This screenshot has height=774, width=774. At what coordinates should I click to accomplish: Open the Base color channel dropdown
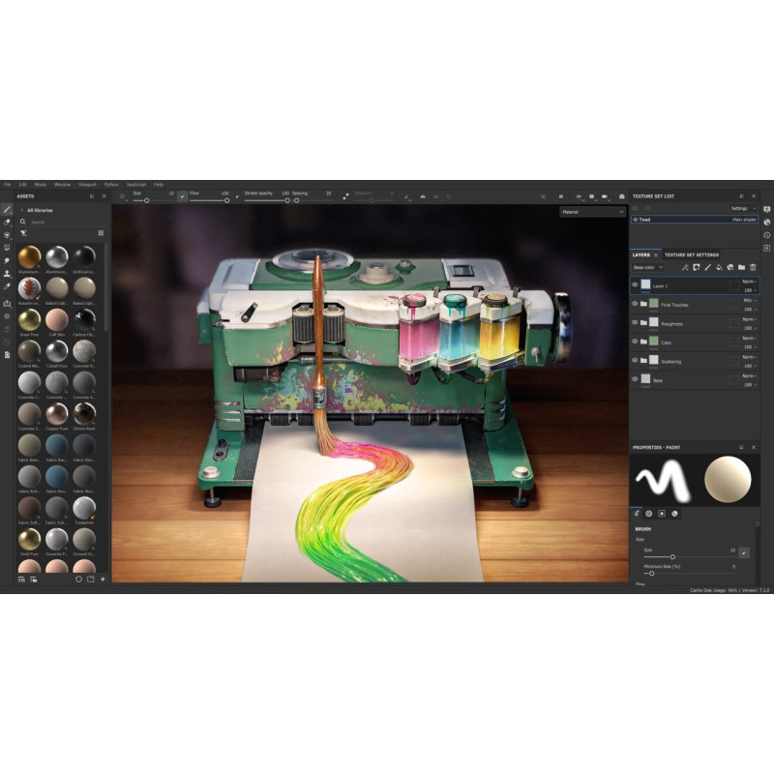[x=647, y=267]
